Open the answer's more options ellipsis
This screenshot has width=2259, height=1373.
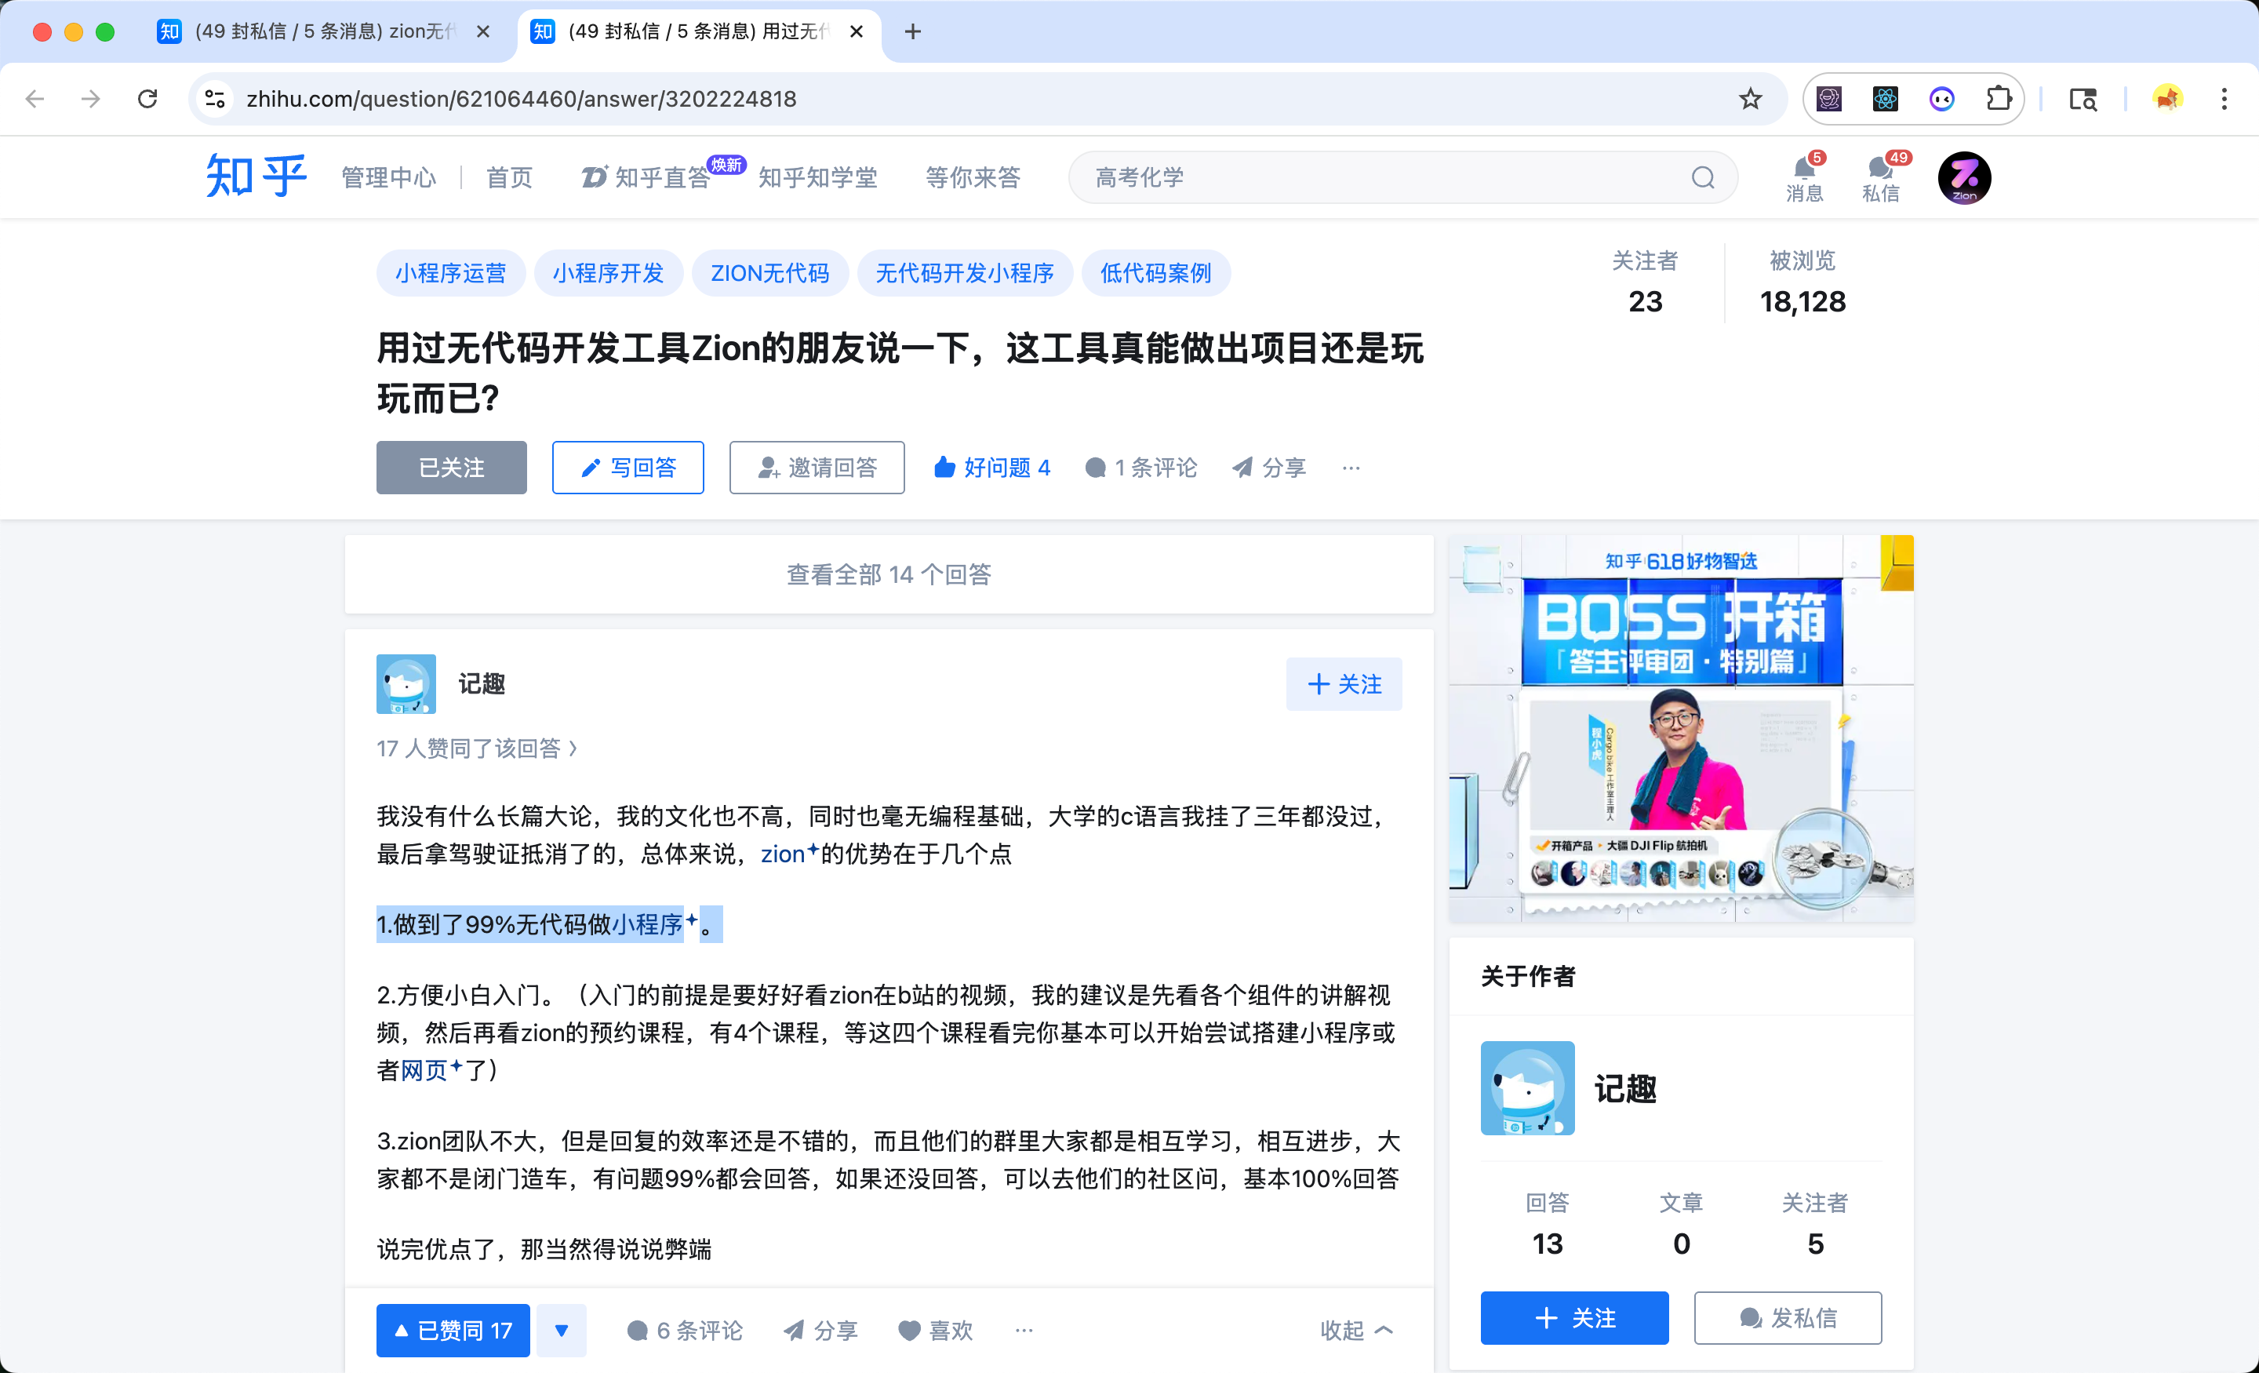(1024, 1330)
